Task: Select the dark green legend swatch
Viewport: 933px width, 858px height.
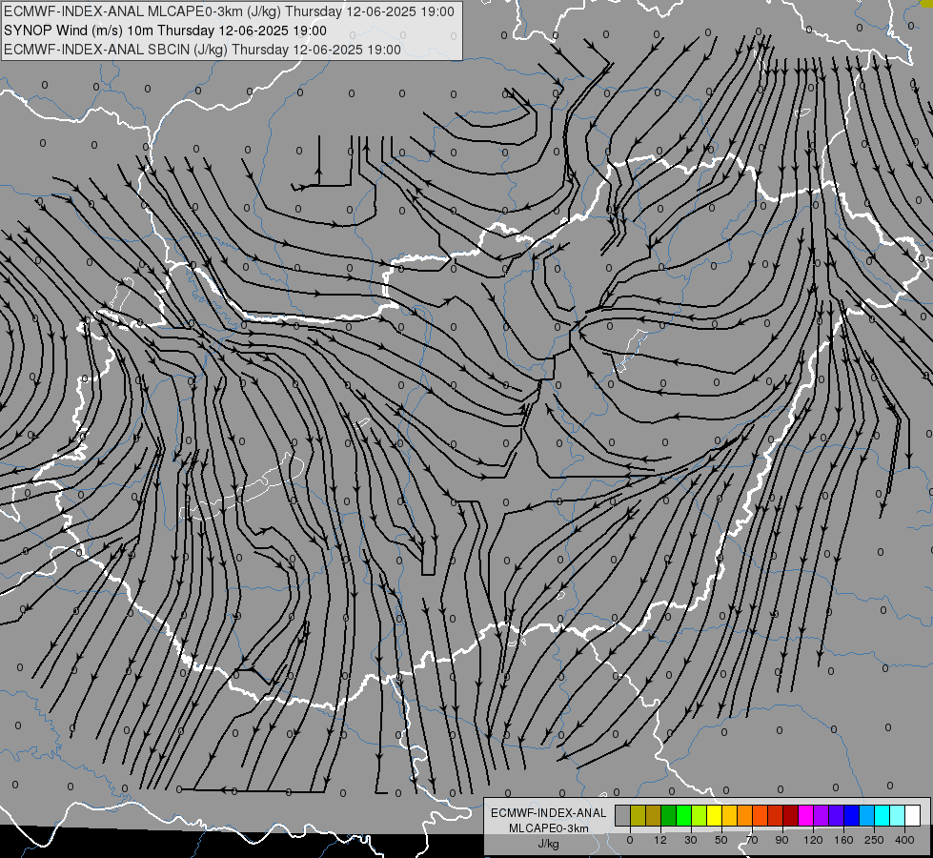Action: coord(669,816)
